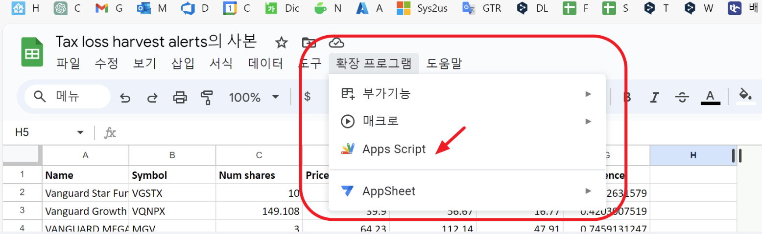Toggle bold formatting
This screenshot has height=234, width=762.
pyautogui.click(x=626, y=97)
